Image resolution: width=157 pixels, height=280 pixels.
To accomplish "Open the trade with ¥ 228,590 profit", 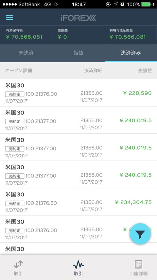I will 78,93.
